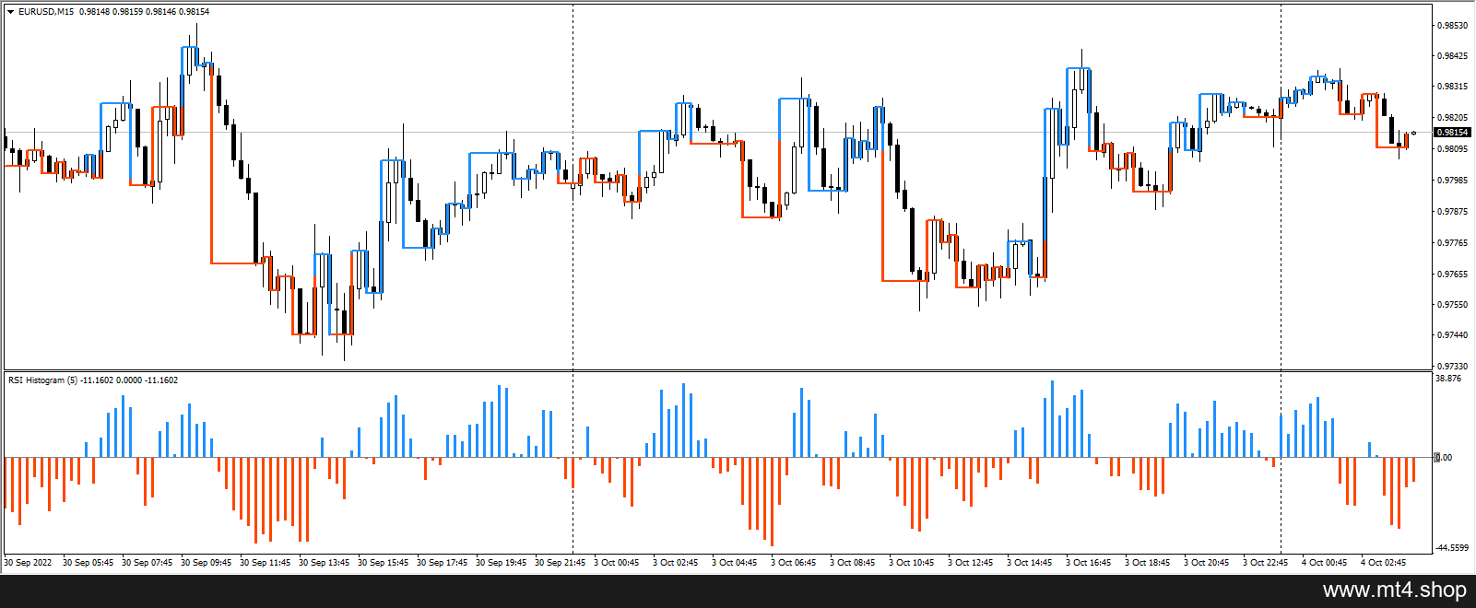Image resolution: width=1476 pixels, height=608 pixels.
Task: Click the 0.97440 price scale label
Action: [1453, 335]
